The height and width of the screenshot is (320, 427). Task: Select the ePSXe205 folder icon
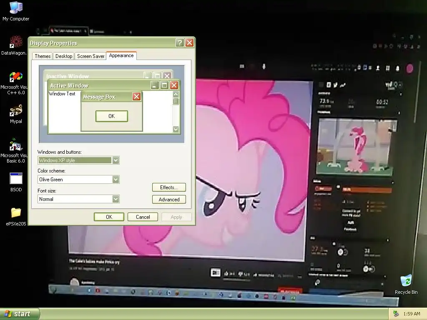16,216
